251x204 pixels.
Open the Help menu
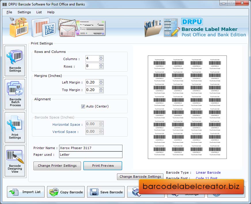point(51,12)
